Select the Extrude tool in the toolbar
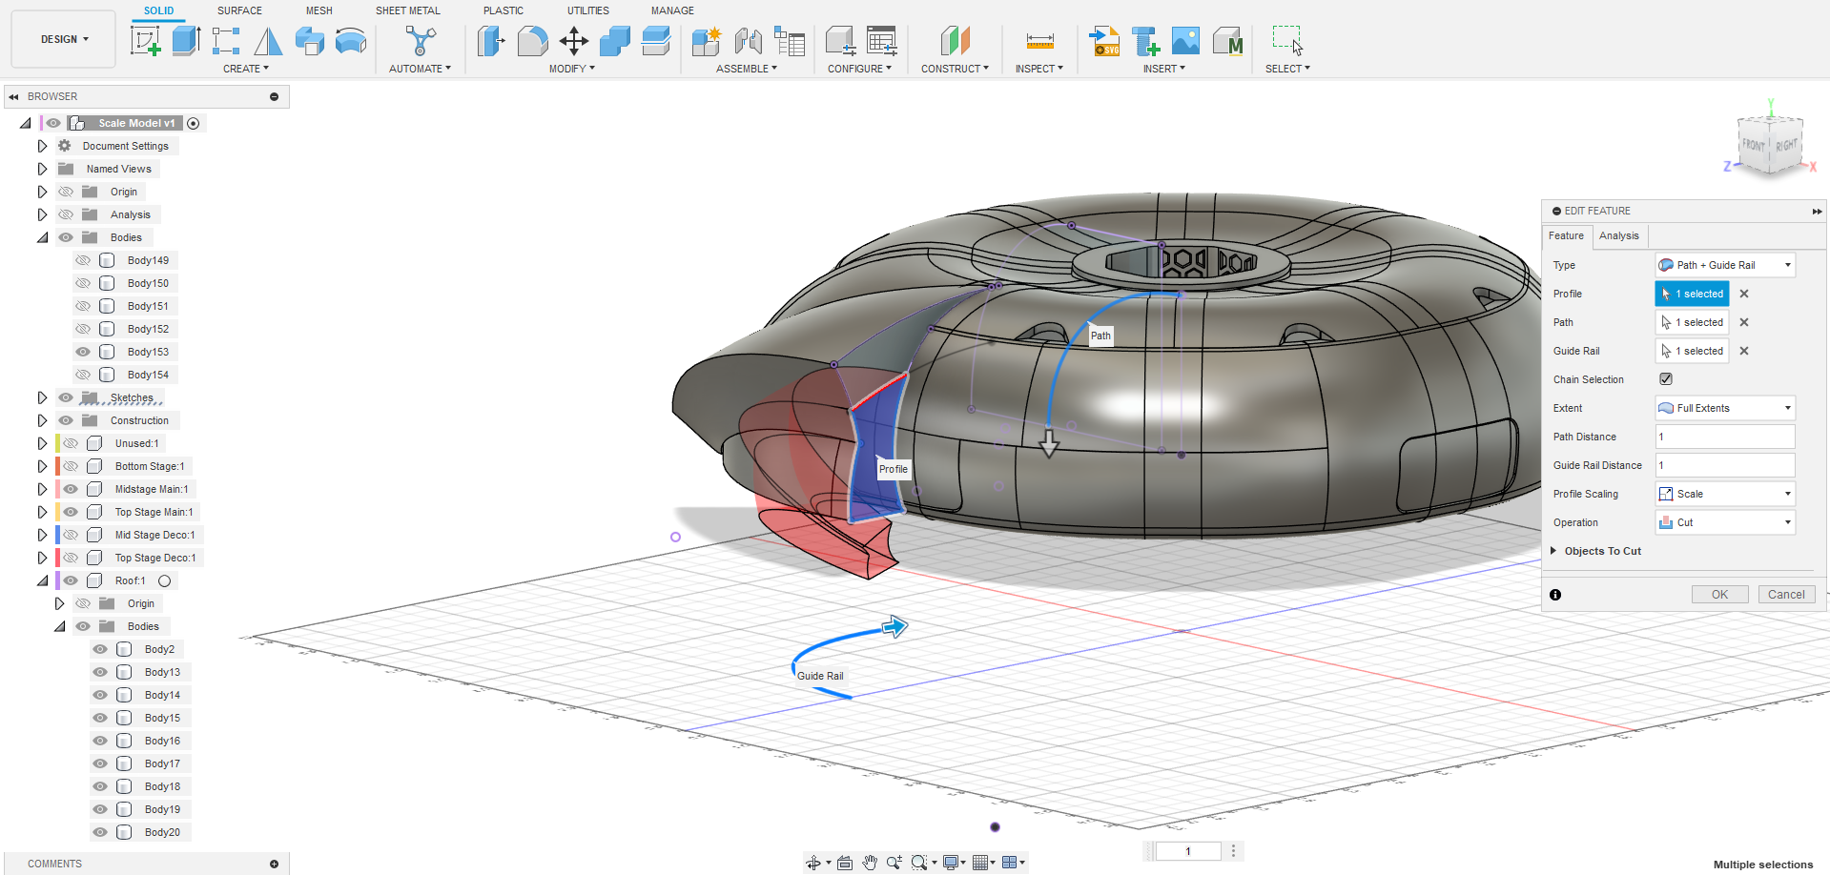This screenshot has width=1830, height=875. 186,41
